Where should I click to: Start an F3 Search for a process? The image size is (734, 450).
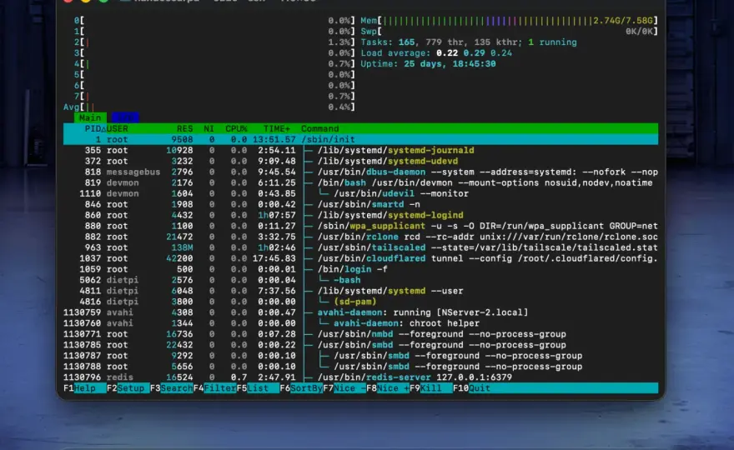click(x=171, y=388)
